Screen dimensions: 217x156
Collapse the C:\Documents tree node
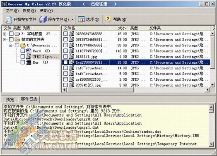pyautogui.click(x=10, y=45)
